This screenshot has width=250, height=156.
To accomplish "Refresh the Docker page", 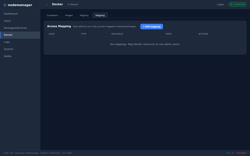I will click(73, 4).
